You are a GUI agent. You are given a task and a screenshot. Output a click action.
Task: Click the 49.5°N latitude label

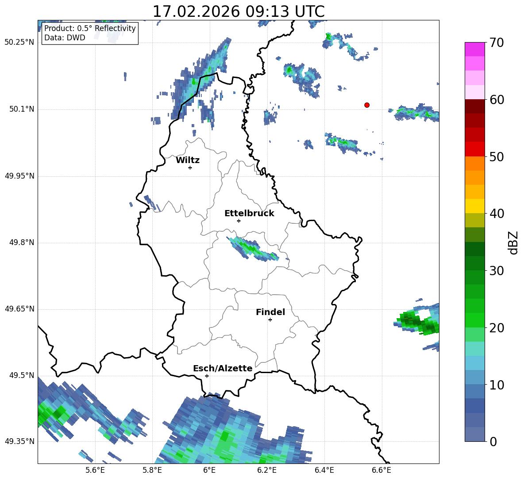(x=22, y=375)
